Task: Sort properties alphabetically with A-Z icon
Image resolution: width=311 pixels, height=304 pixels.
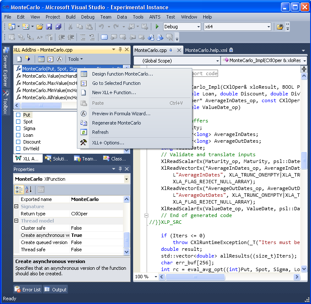Action: click(x=29, y=189)
